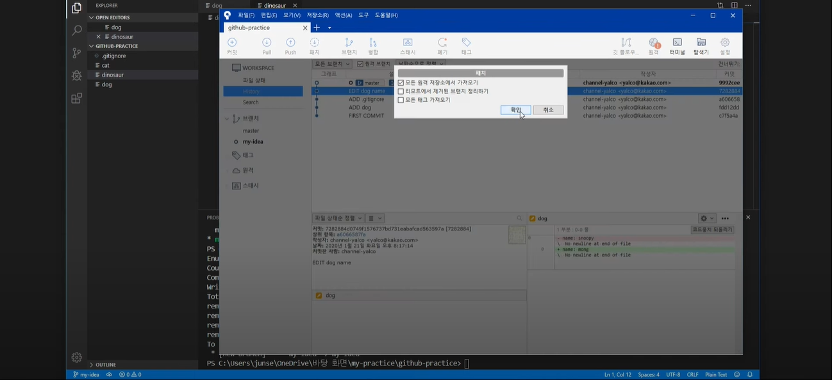Open VS Code Search activity bar icon
The height and width of the screenshot is (380, 832).
click(76, 30)
